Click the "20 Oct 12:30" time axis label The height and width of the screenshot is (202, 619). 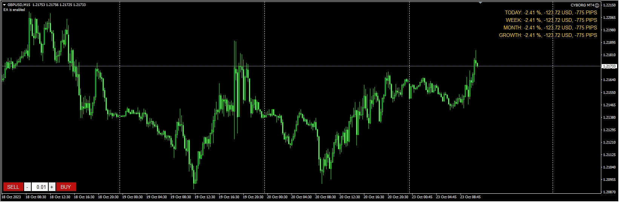click(x=350, y=197)
